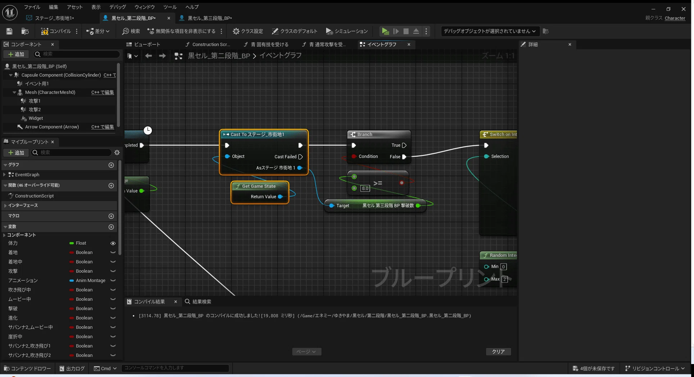Open クラスのデフォルト class defaults

294,31
